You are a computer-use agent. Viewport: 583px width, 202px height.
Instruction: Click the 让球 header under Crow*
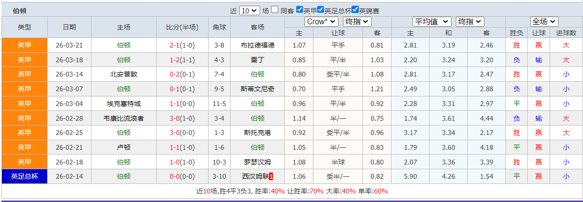(x=338, y=33)
